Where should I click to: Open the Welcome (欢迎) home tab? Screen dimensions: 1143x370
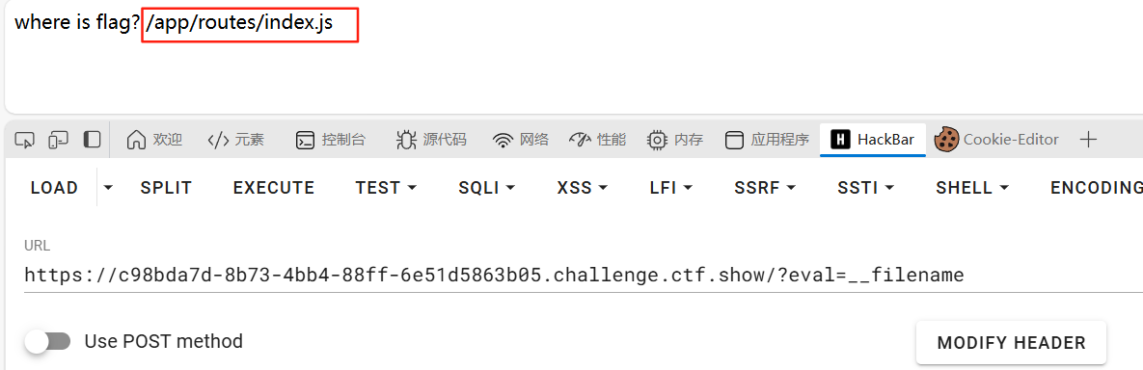153,140
